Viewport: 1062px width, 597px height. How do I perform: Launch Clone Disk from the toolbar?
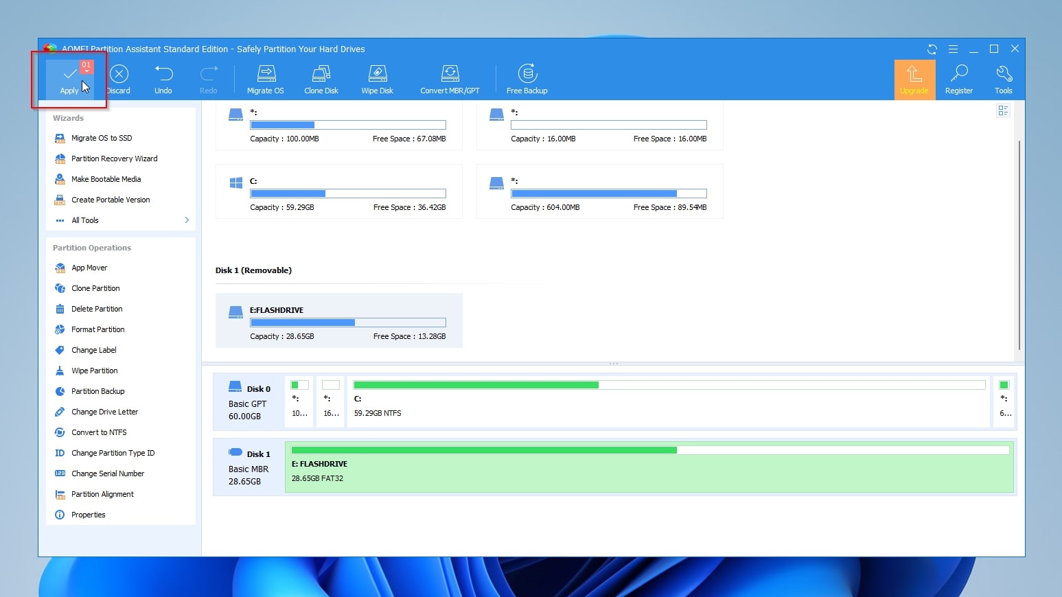tap(321, 79)
